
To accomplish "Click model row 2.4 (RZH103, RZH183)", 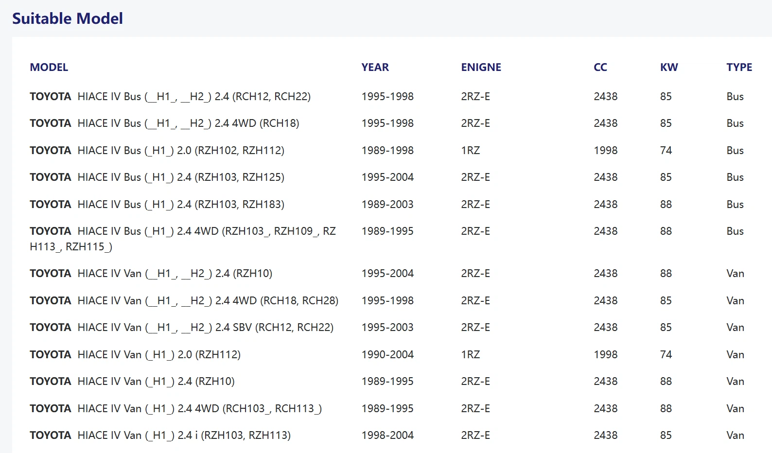I will coord(157,204).
